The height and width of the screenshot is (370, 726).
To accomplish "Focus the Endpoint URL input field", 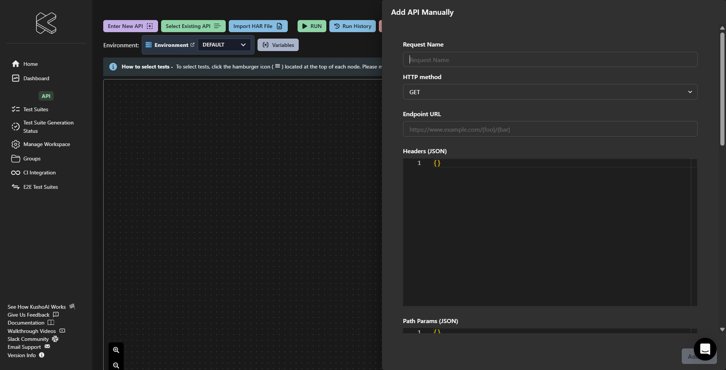I will tap(550, 129).
